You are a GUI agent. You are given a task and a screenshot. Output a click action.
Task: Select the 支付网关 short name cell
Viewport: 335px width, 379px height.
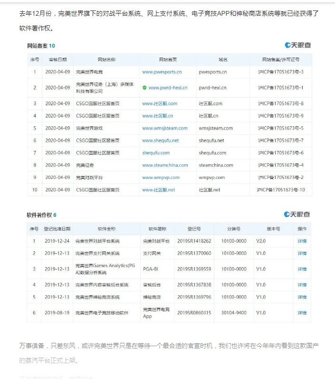point(152,254)
